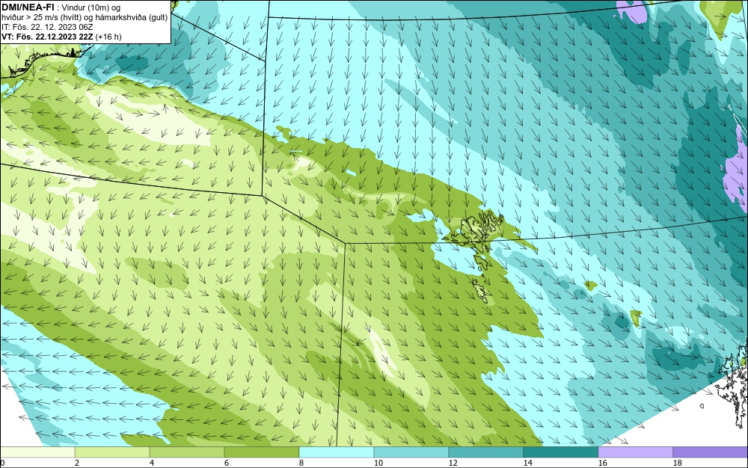The width and height of the screenshot is (748, 468).
Task: Click the southern Faroe island Suðuroy outline
Action: [481, 292]
